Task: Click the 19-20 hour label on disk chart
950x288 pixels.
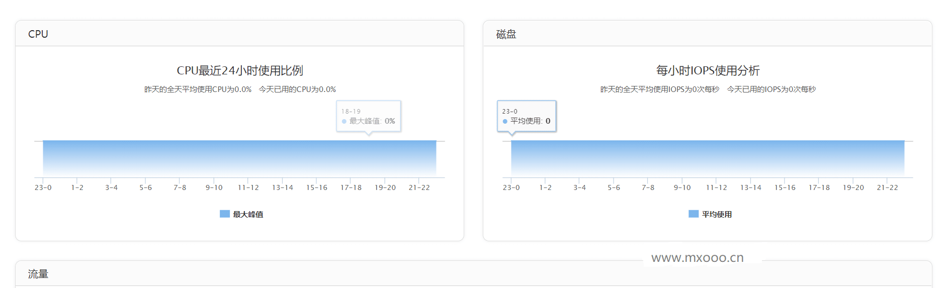Action: (x=853, y=187)
